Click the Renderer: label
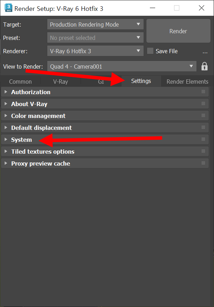The height and width of the screenshot is (307, 214). pos(15,51)
